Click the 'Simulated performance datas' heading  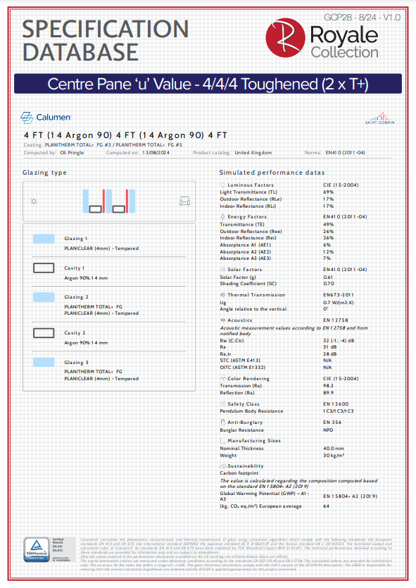(272, 173)
